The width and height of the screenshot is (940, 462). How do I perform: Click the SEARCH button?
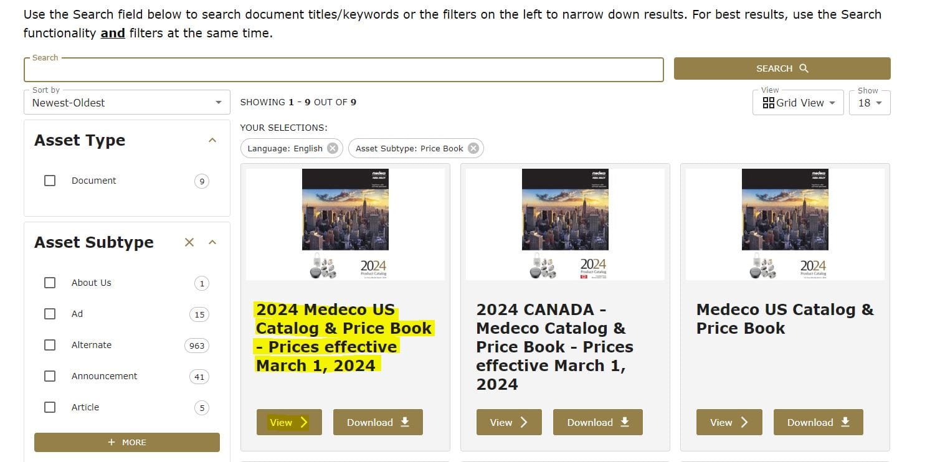tap(782, 68)
